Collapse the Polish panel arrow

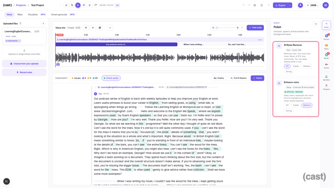click(315, 24)
